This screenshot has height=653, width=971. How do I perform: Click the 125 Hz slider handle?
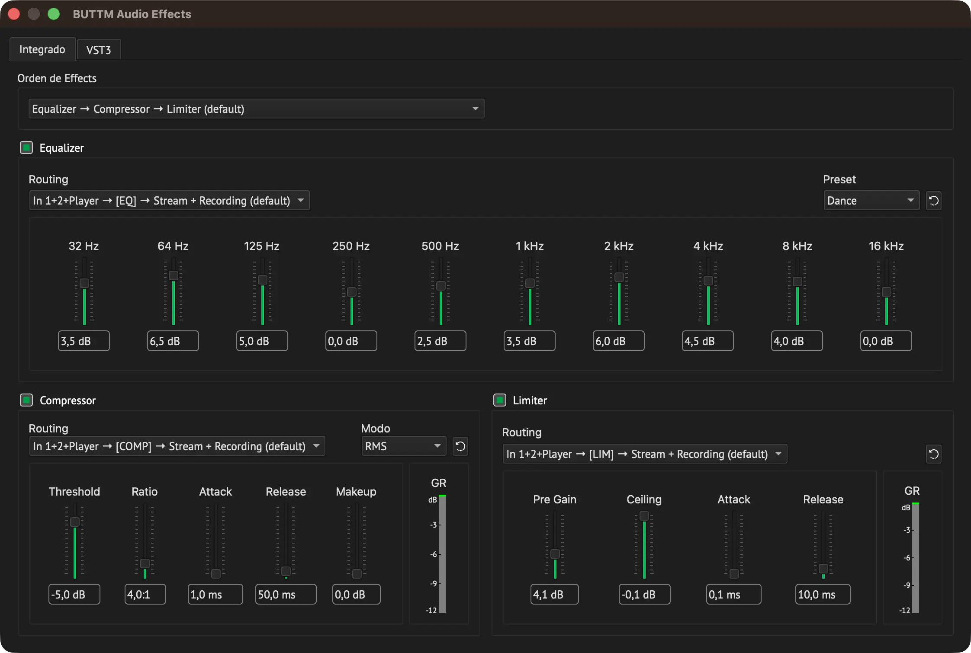coord(263,280)
